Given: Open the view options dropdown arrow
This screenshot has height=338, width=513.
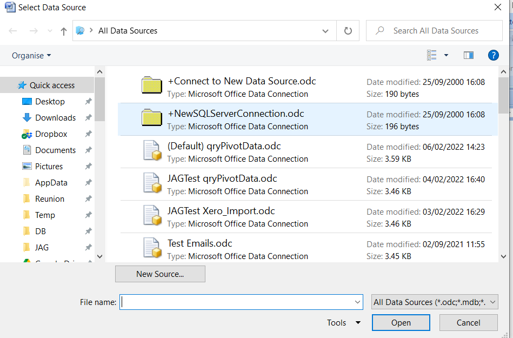Looking at the screenshot, I should pos(446,55).
